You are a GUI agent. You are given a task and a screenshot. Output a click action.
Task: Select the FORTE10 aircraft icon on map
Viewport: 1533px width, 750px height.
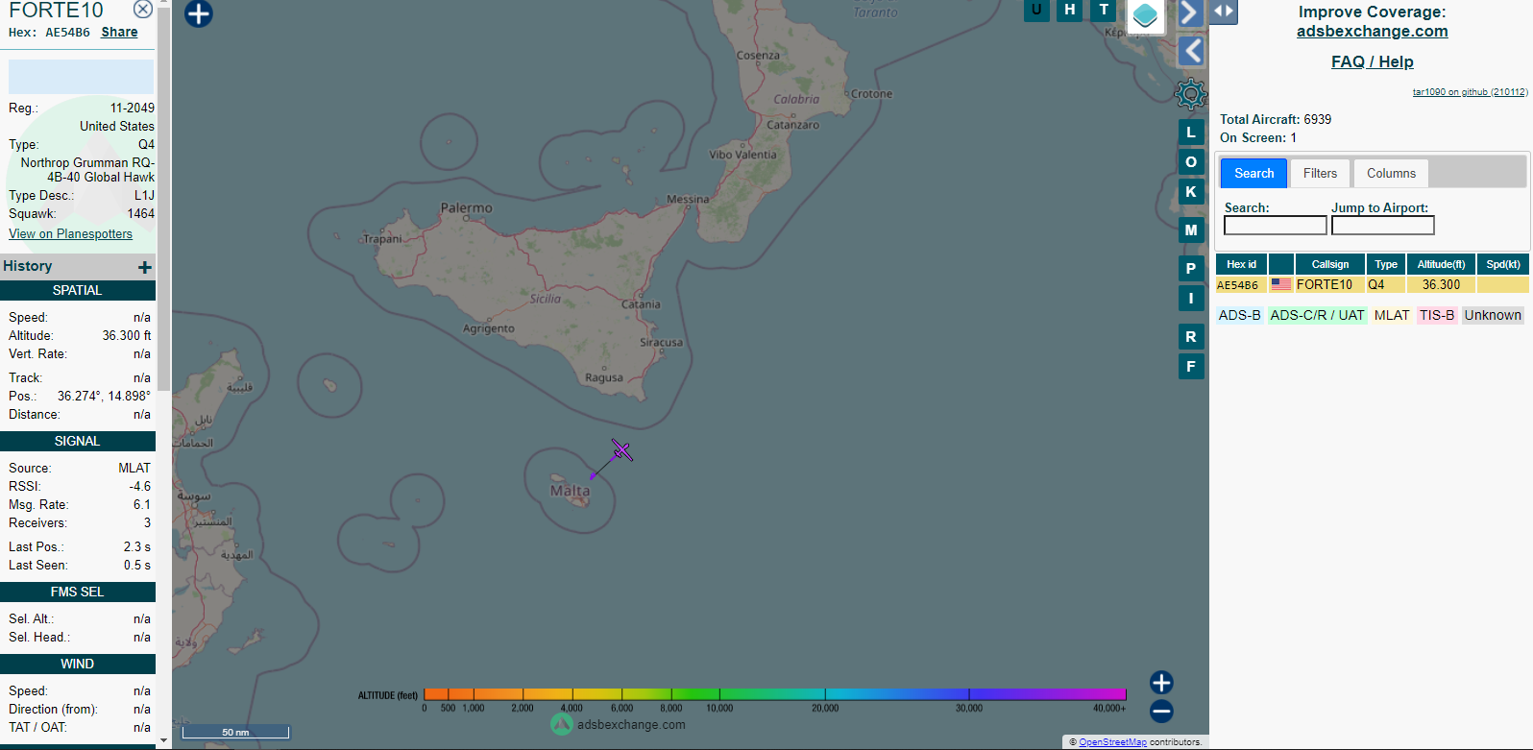(622, 450)
